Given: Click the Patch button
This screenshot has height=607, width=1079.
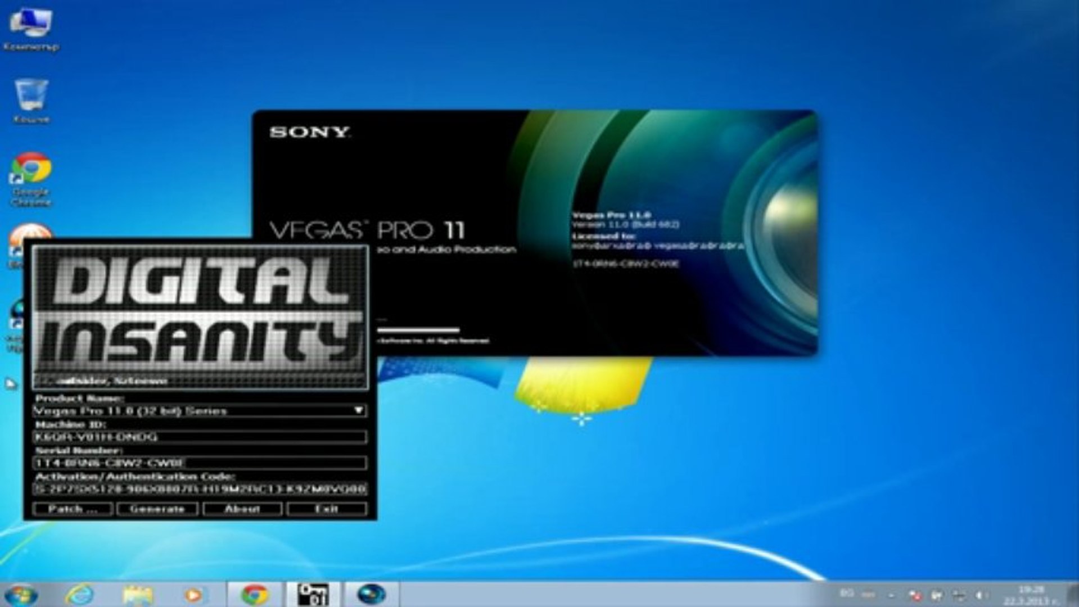Looking at the screenshot, I should click(73, 509).
